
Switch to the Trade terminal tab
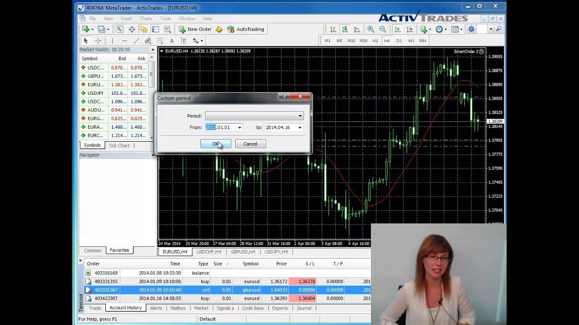(x=95, y=308)
